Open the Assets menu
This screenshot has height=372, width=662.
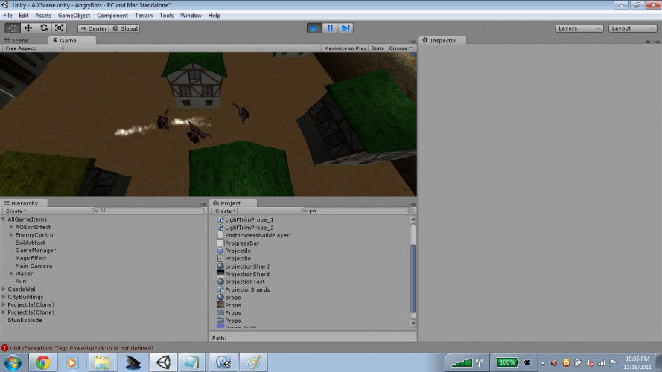[x=43, y=15]
